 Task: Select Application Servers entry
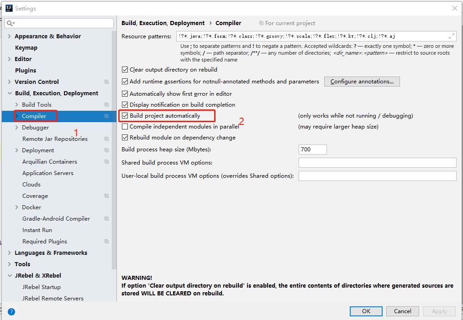48,173
